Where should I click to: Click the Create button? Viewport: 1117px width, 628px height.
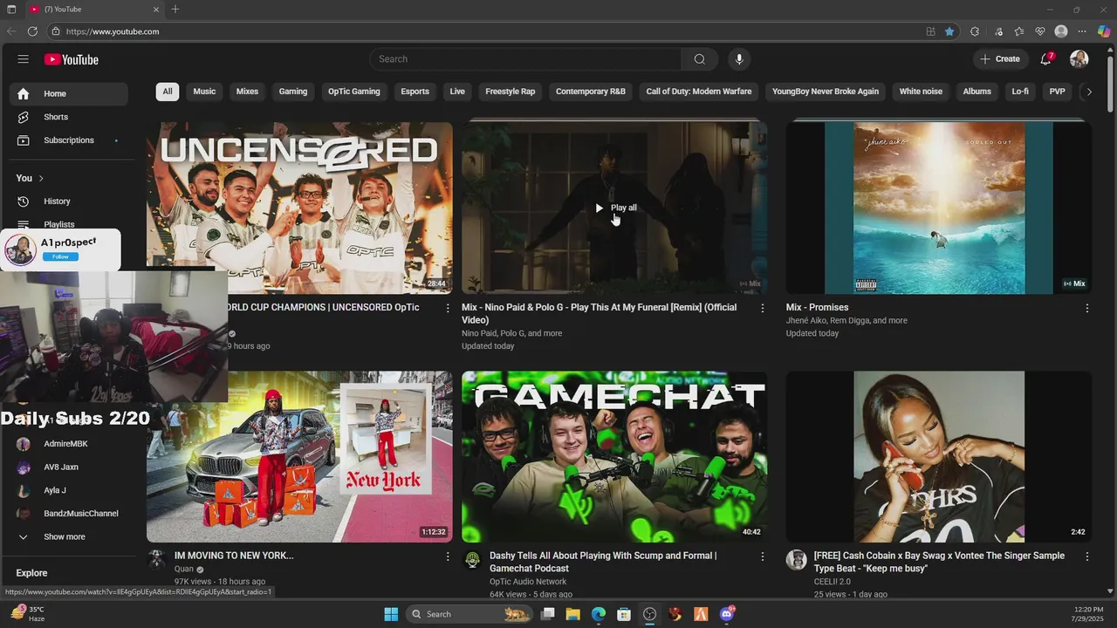tap(1000, 59)
